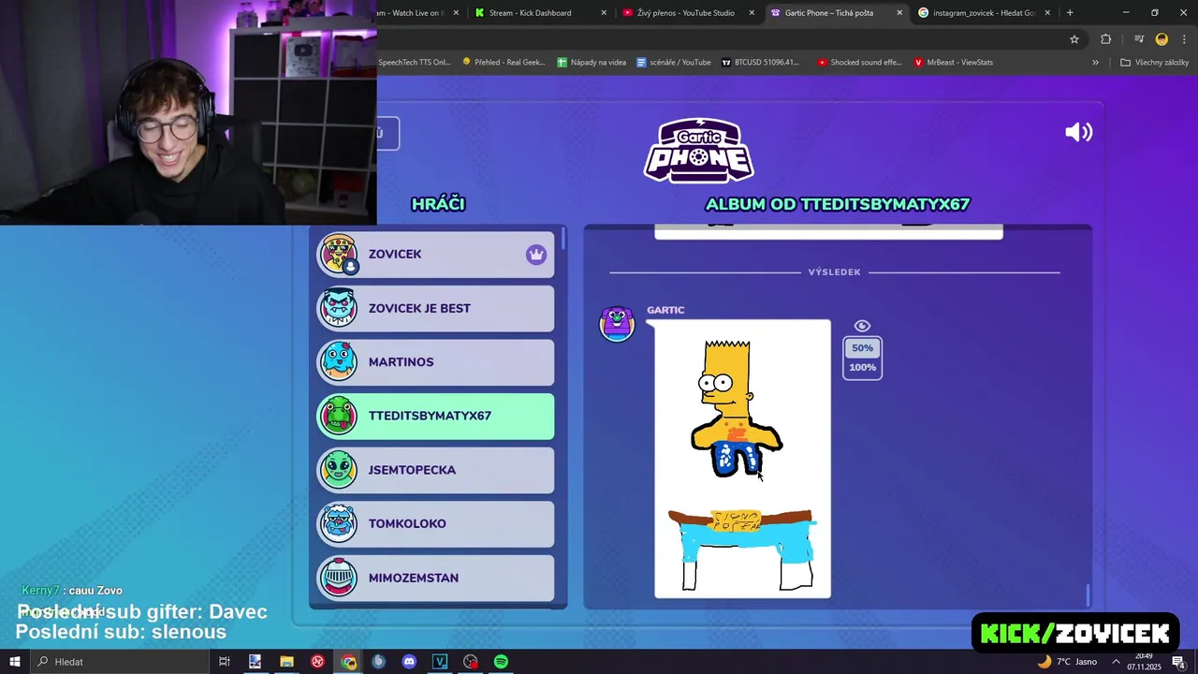Image resolution: width=1198 pixels, height=674 pixels.
Task: Open scénáře / YouTube bookmark
Action: tap(674, 63)
